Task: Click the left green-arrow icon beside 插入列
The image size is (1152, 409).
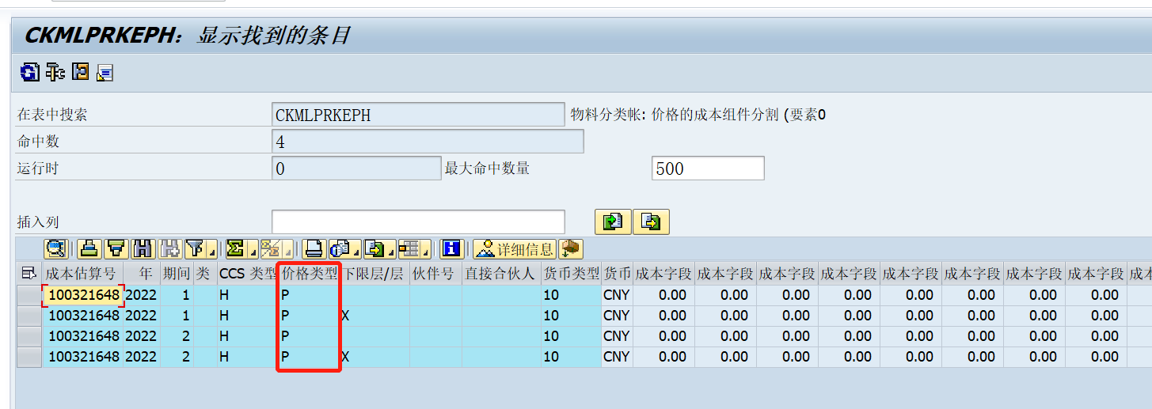Action: pyautogui.click(x=613, y=222)
